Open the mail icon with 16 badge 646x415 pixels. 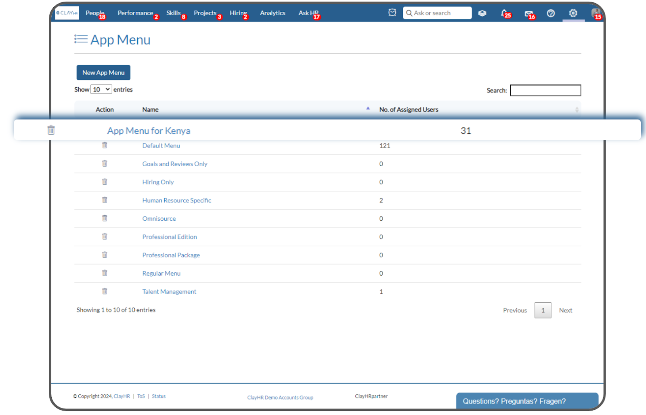(x=529, y=14)
